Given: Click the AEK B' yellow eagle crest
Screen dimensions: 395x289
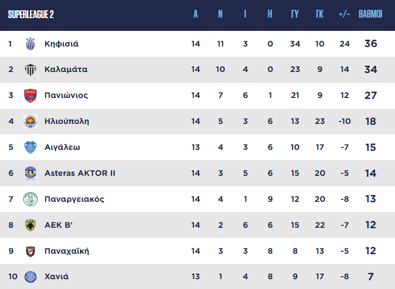Looking at the screenshot, I should (x=30, y=225).
